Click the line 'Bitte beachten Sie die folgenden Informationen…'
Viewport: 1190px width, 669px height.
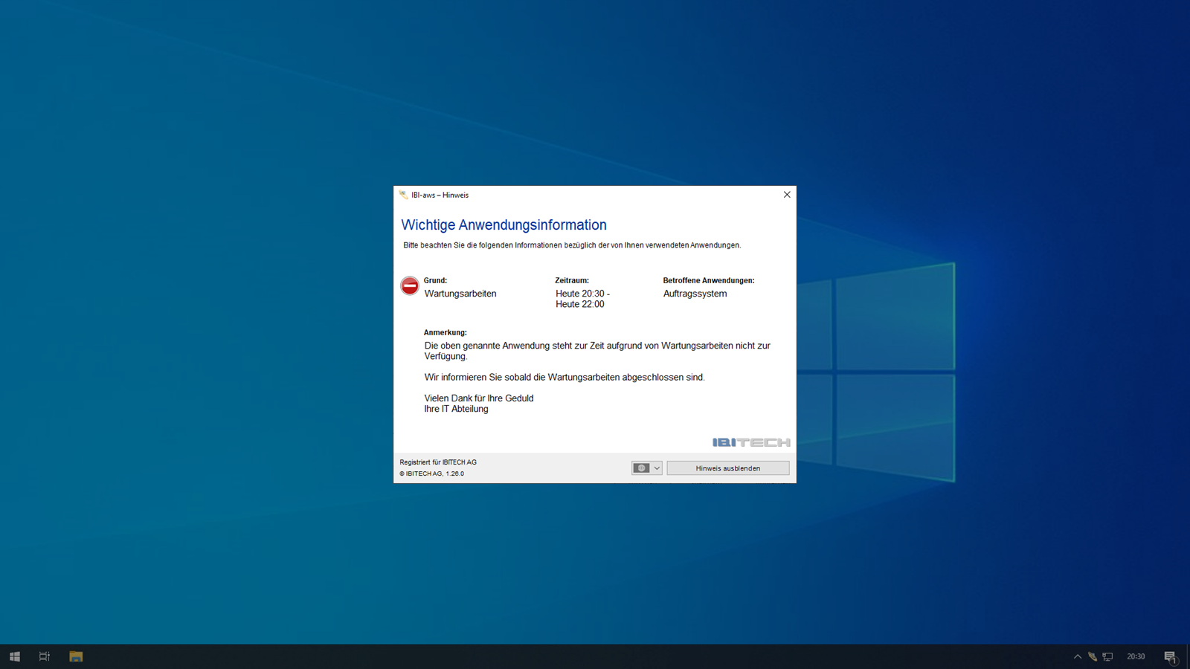(x=572, y=245)
